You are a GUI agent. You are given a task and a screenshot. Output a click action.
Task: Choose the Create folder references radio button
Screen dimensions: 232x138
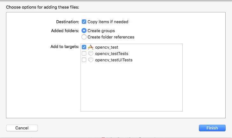(x=84, y=37)
